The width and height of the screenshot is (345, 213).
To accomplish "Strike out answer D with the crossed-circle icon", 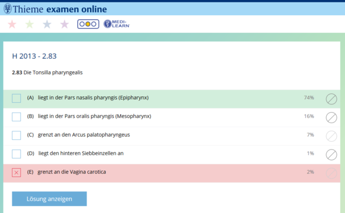I will click(332, 155).
